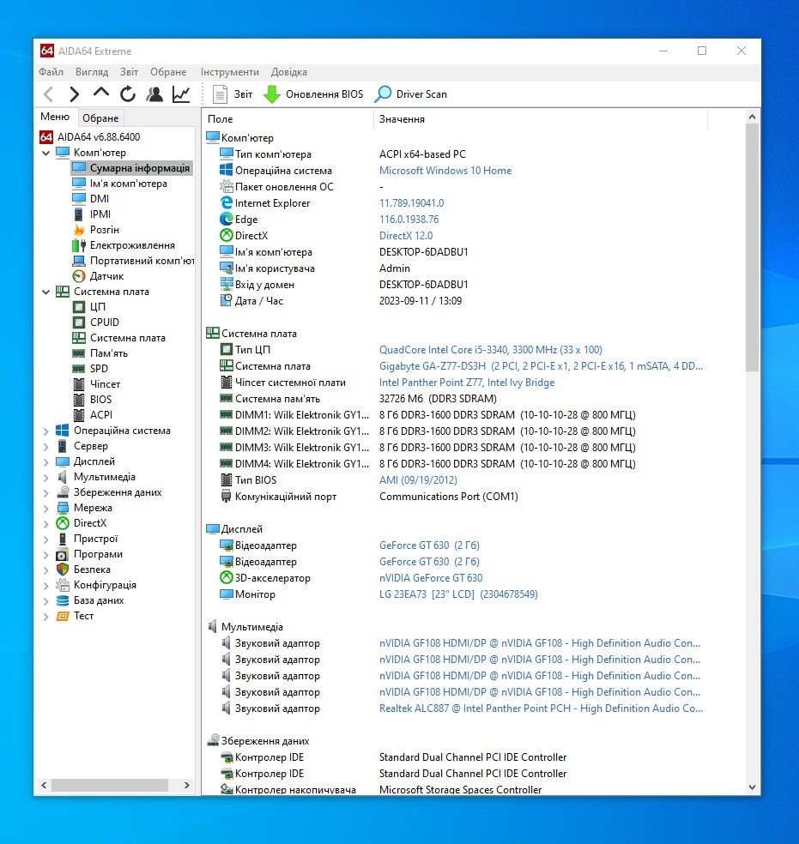Open the Звіт menu in the menu bar
Image resolution: width=799 pixels, height=844 pixels.
tap(130, 72)
